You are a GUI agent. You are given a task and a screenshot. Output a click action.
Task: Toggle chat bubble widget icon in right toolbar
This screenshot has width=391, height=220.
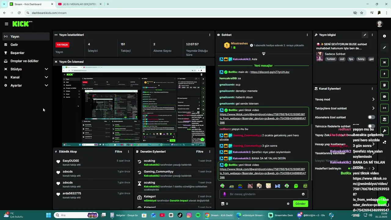(384, 97)
